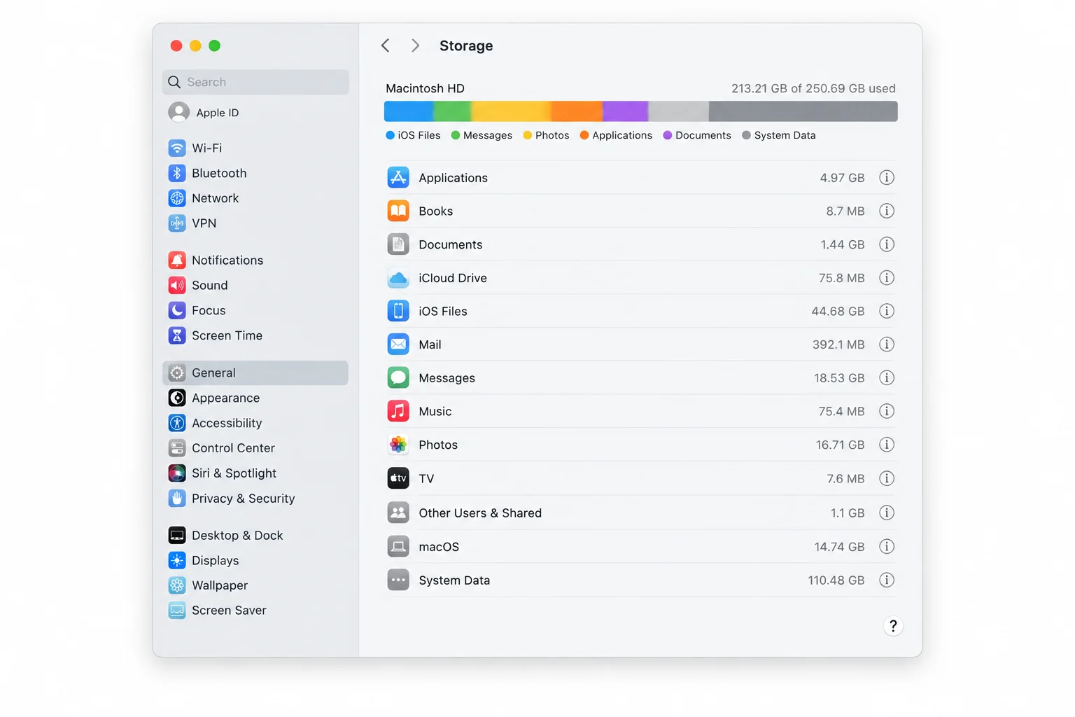Click the orange Applications bar segment

tap(577, 111)
